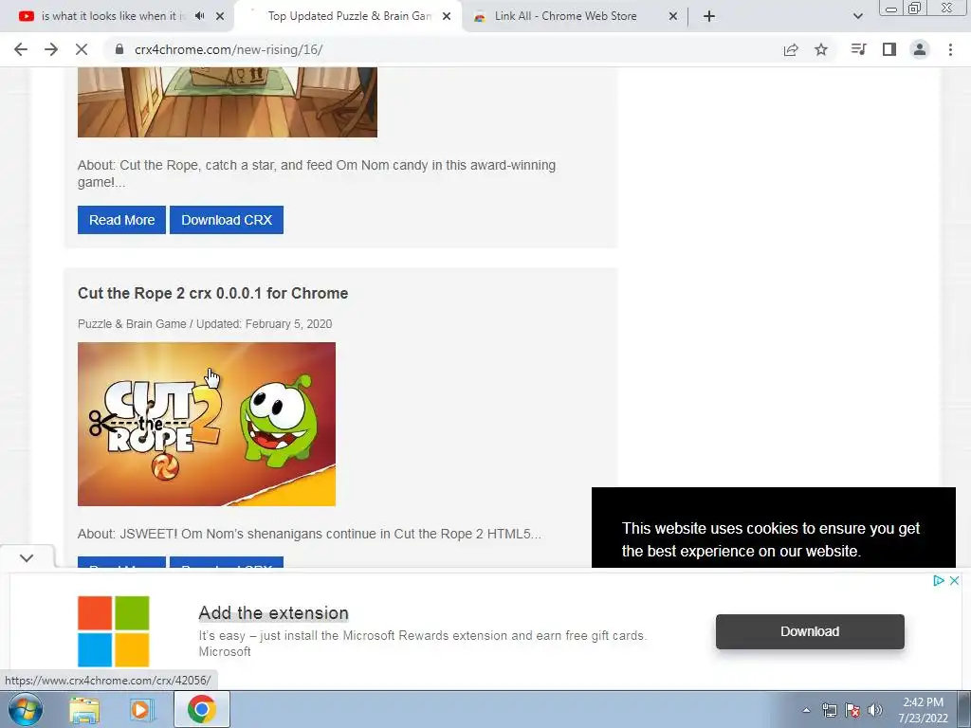Show hidden system tray icons
The height and width of the screenshot is (728, 971).
806,710
